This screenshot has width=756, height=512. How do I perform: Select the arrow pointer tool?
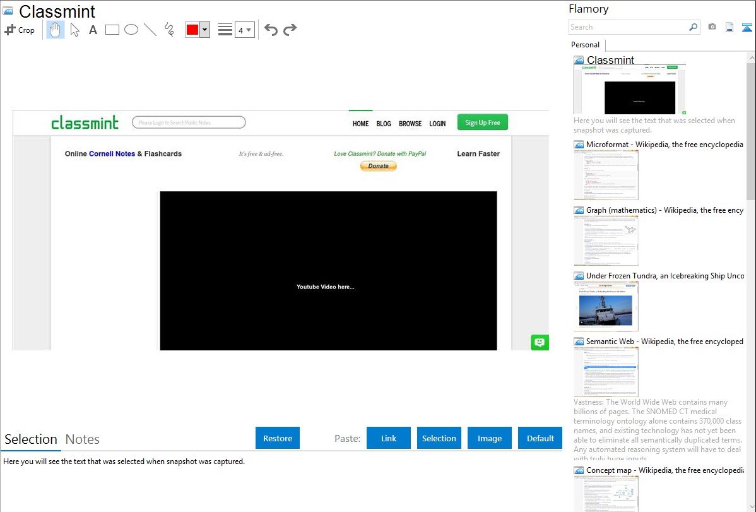point(74,30)
